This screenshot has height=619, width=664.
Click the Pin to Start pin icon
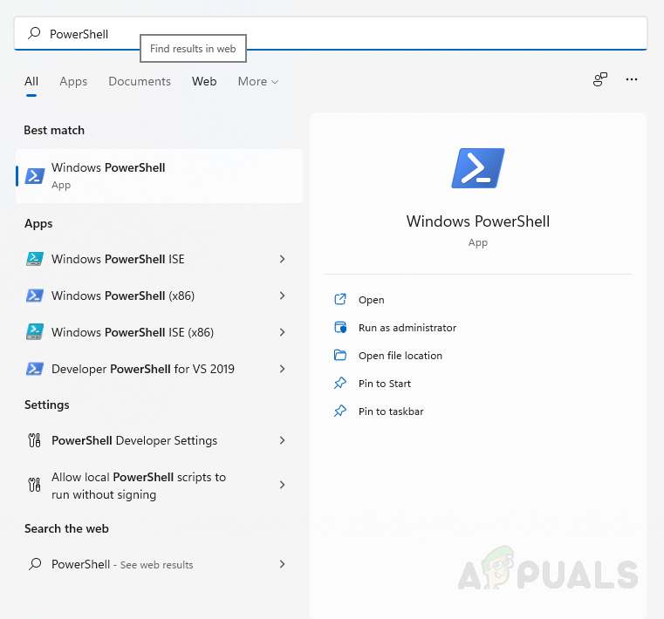[340, 384]
